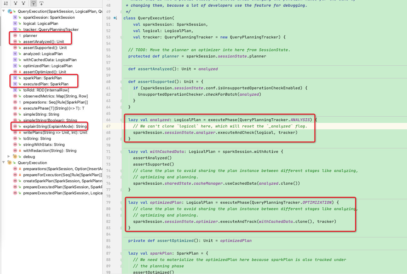Click the val icon beside optimizedPlan: LogicalPlan

click(x=15, y=66)
